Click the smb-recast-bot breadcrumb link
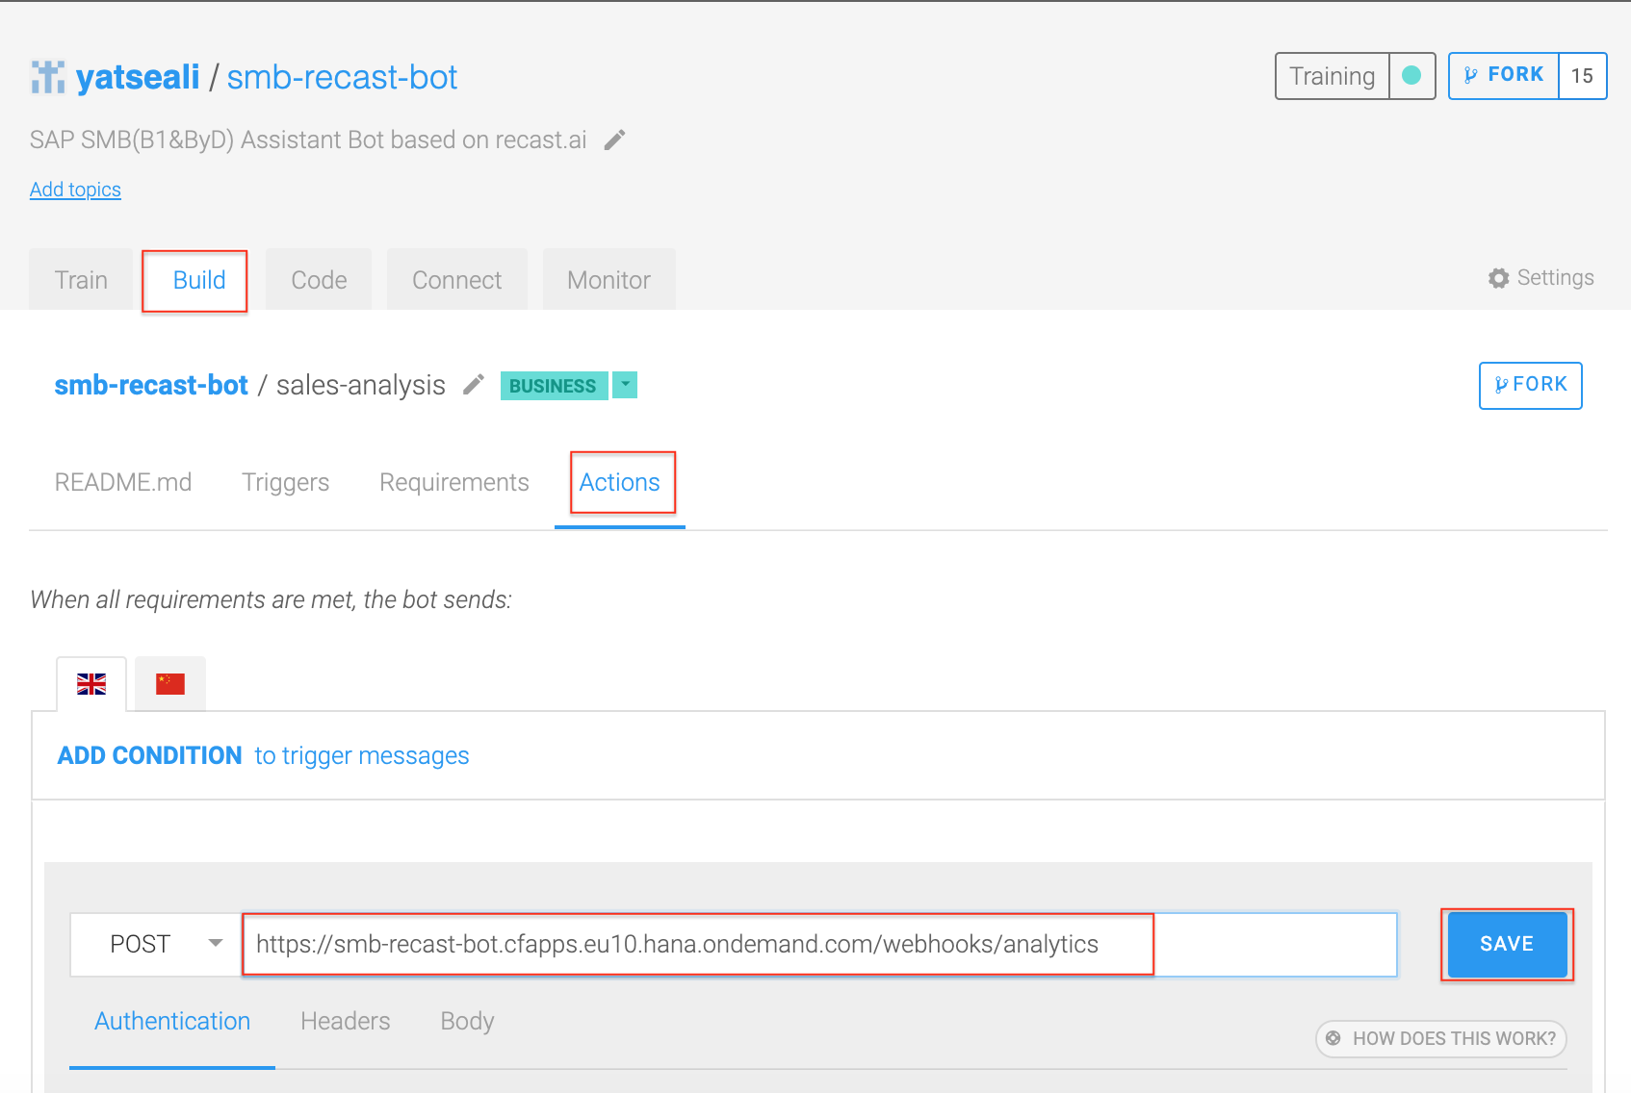This screenshot has width=1631, height=1093. pos(151,385)
